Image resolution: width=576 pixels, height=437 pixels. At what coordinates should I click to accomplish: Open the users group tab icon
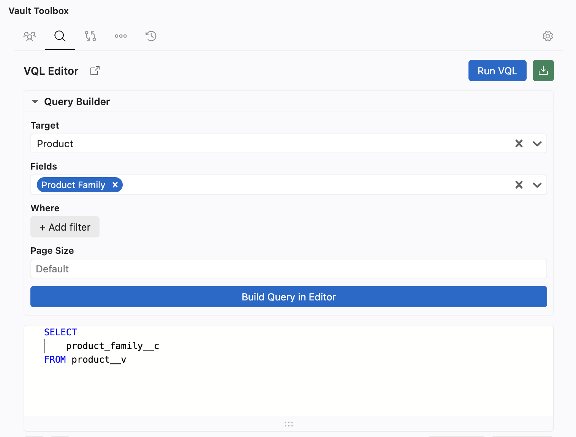coord(30,36)
